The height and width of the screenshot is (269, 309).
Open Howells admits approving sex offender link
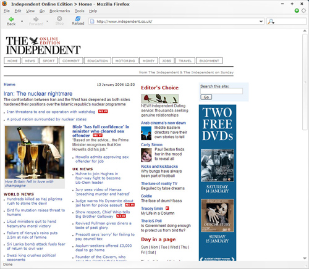coord(102,159)
